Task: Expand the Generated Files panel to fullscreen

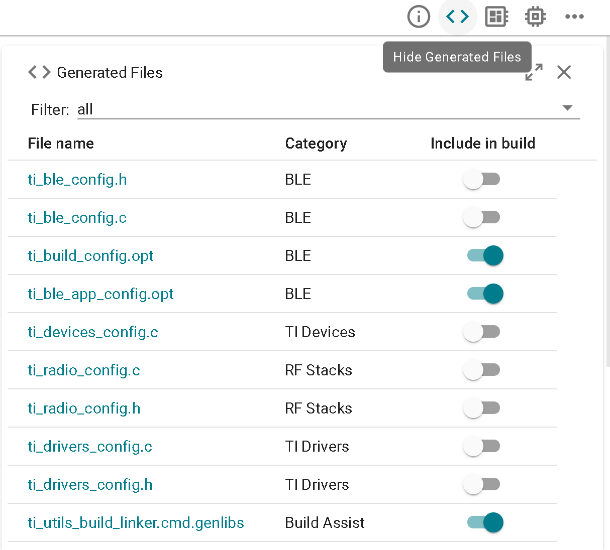Action: coord(534,72)
